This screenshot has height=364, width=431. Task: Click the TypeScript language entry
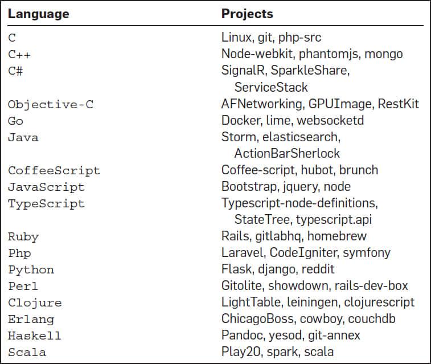[46, 203]
